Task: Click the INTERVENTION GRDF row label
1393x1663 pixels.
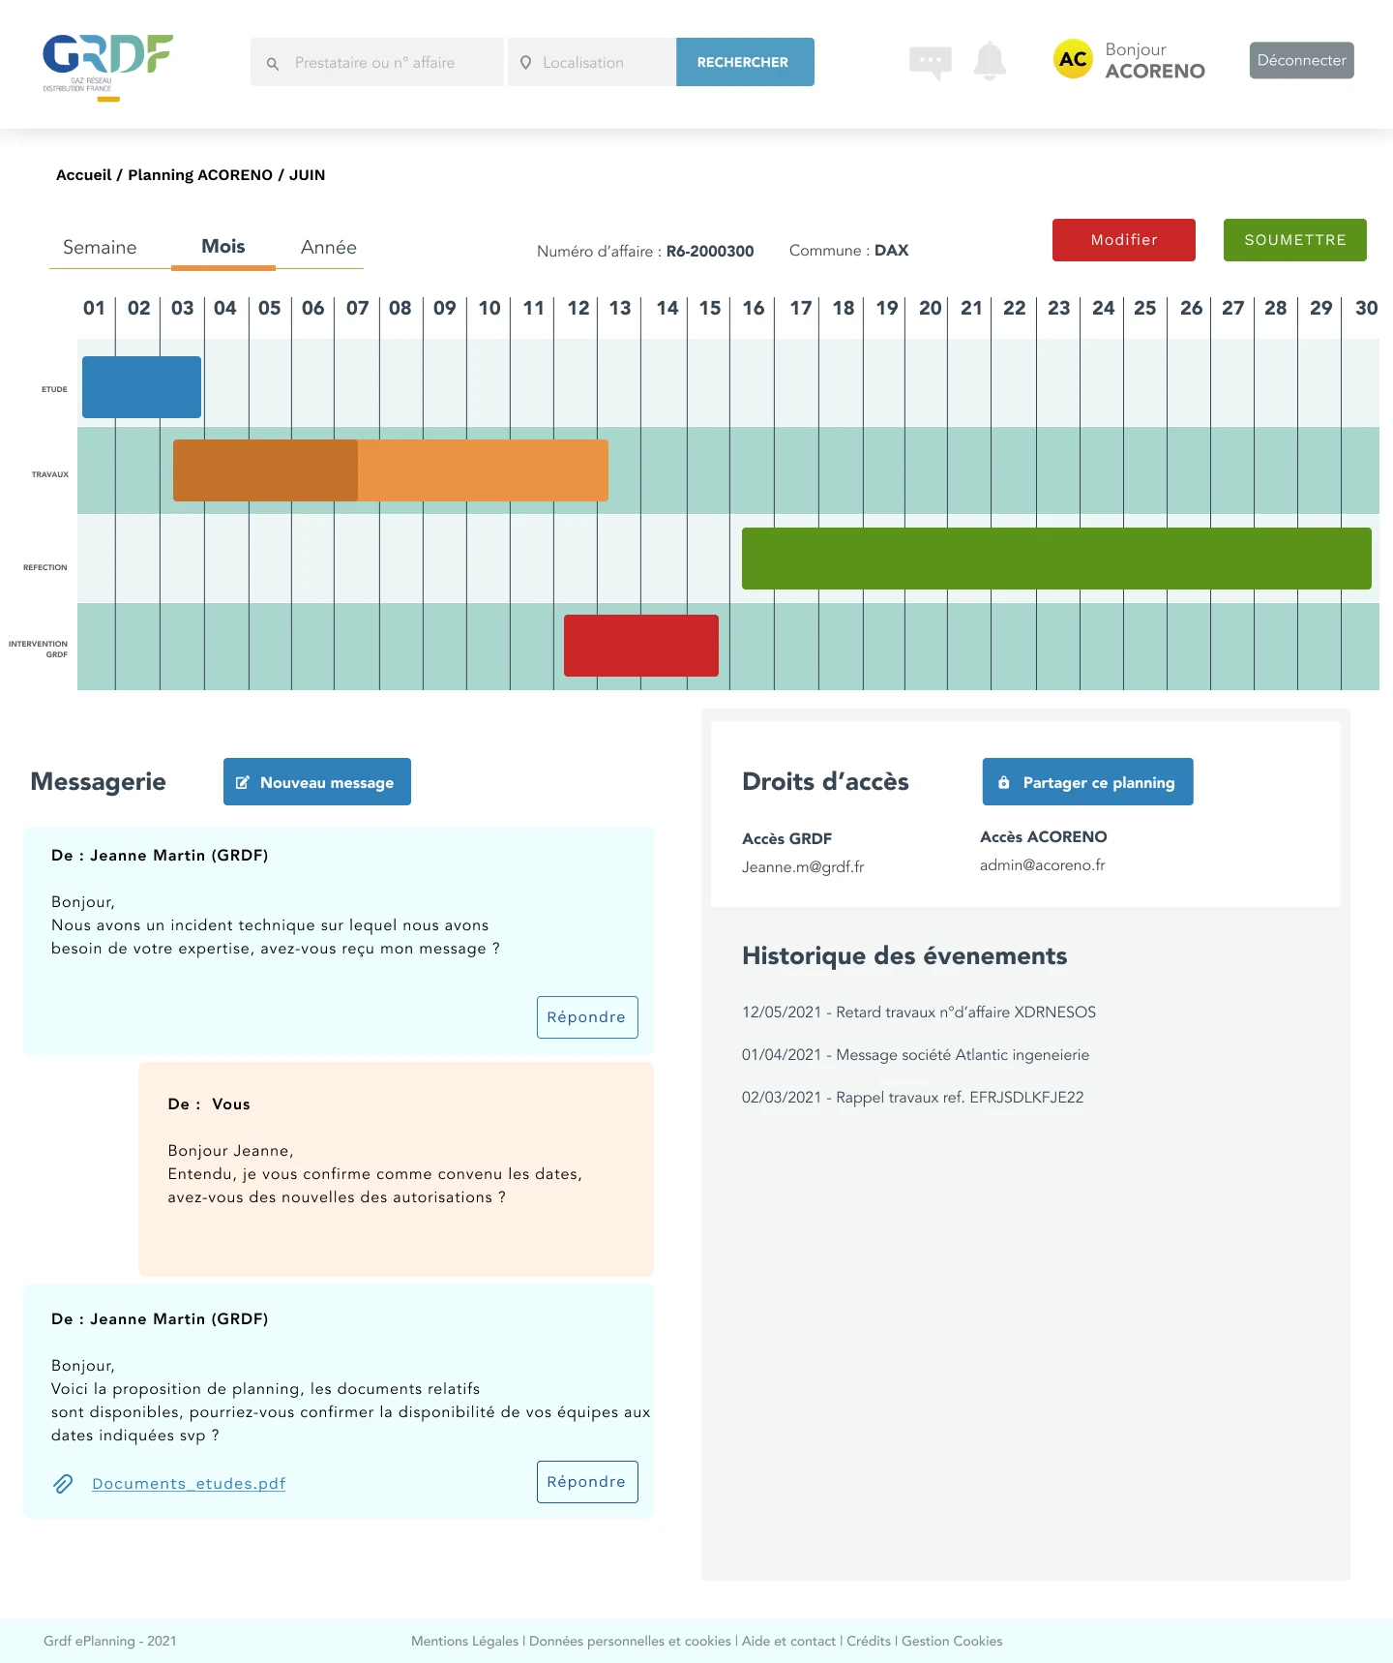Action: click(x=39, y=649)
